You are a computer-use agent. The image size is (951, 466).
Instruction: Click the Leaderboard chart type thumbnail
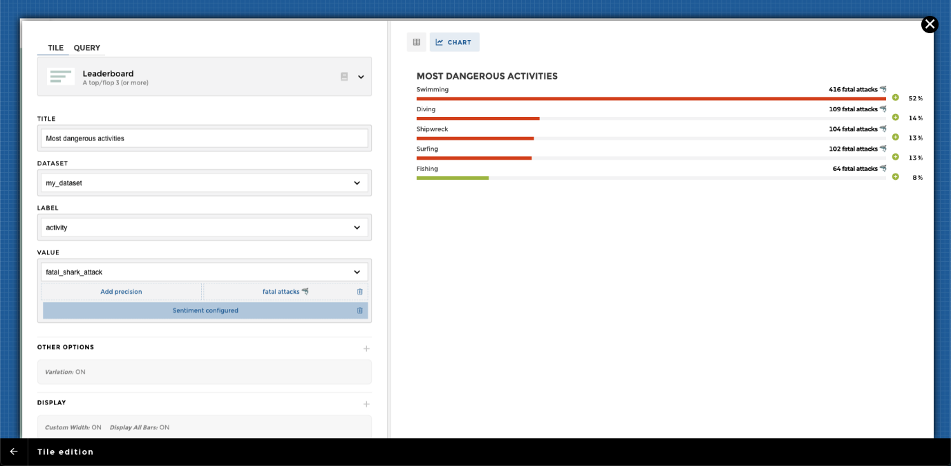(x=61, y=77)
